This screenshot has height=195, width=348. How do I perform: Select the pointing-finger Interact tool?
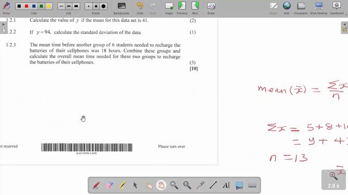(x=148, y=185)
